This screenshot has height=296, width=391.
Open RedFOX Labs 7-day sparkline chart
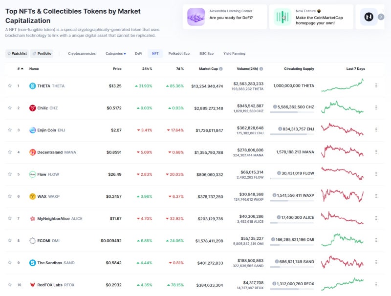tap(343, 284)
